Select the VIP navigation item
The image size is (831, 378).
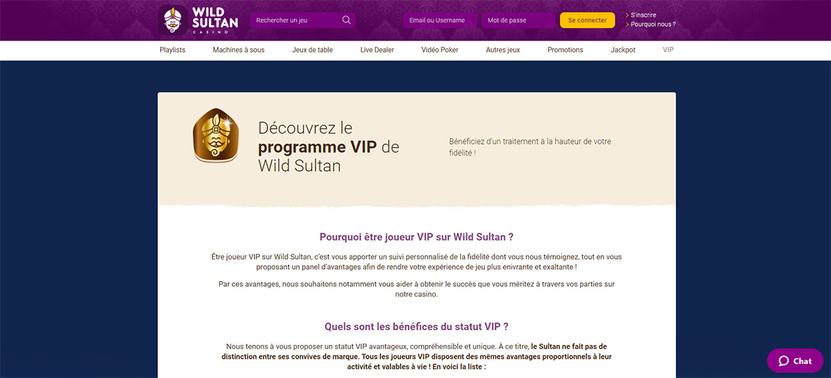tap(668, 50)
